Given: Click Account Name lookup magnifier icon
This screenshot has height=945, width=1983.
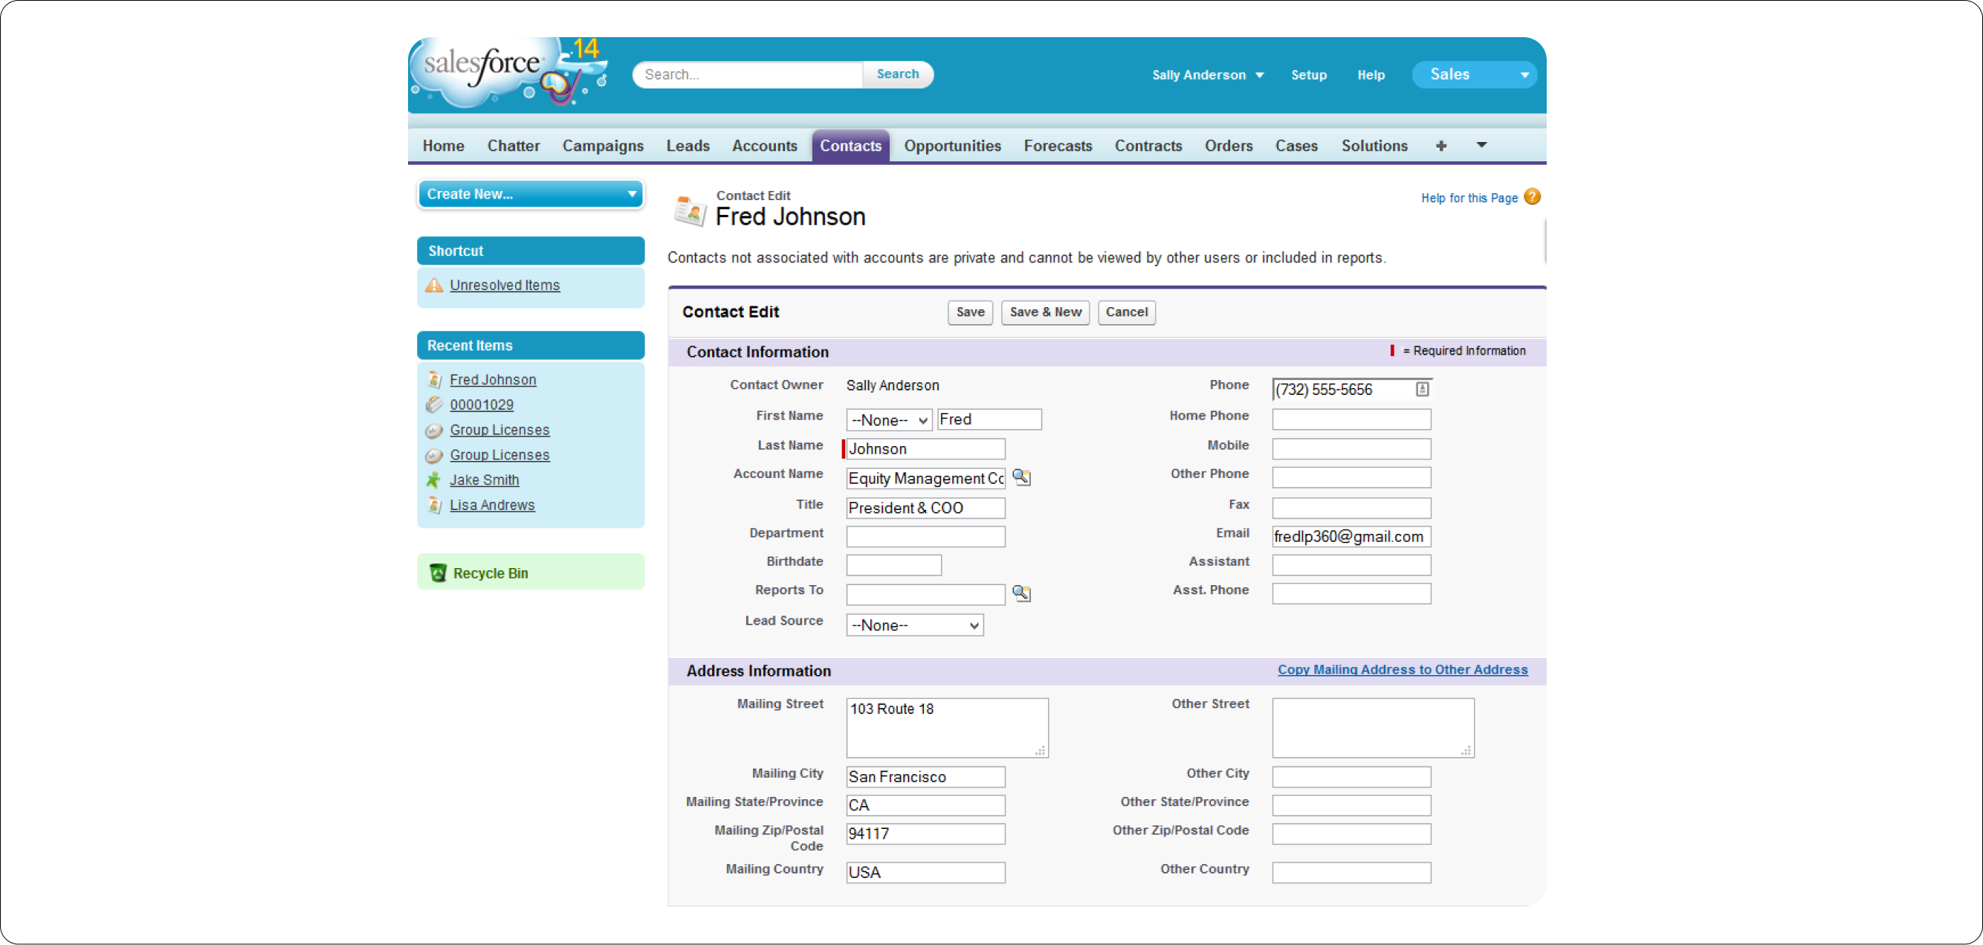Looking at the screenshot, I should (x=1020, y=477).
